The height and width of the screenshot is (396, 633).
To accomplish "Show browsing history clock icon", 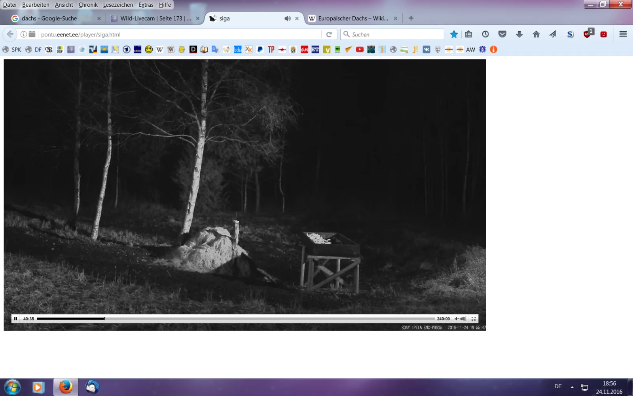I will pos(485,34).
